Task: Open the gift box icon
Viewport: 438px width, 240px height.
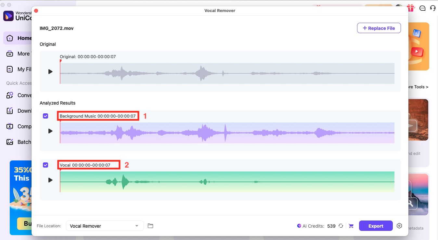Action: (x=411, y=8)
